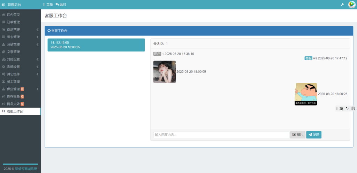Click the sitemap icon beside 供货管理

[x=3, y=89]
